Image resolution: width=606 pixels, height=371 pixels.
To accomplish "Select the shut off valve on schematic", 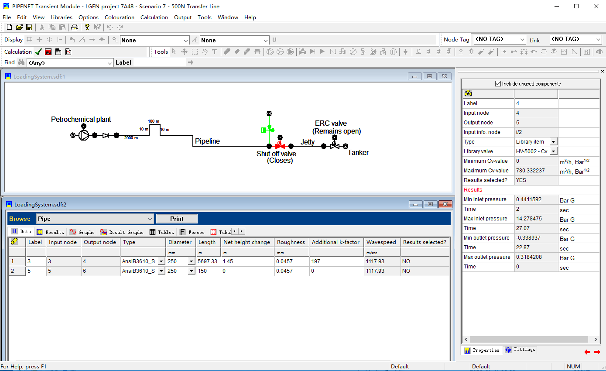I will coord(280,145).
